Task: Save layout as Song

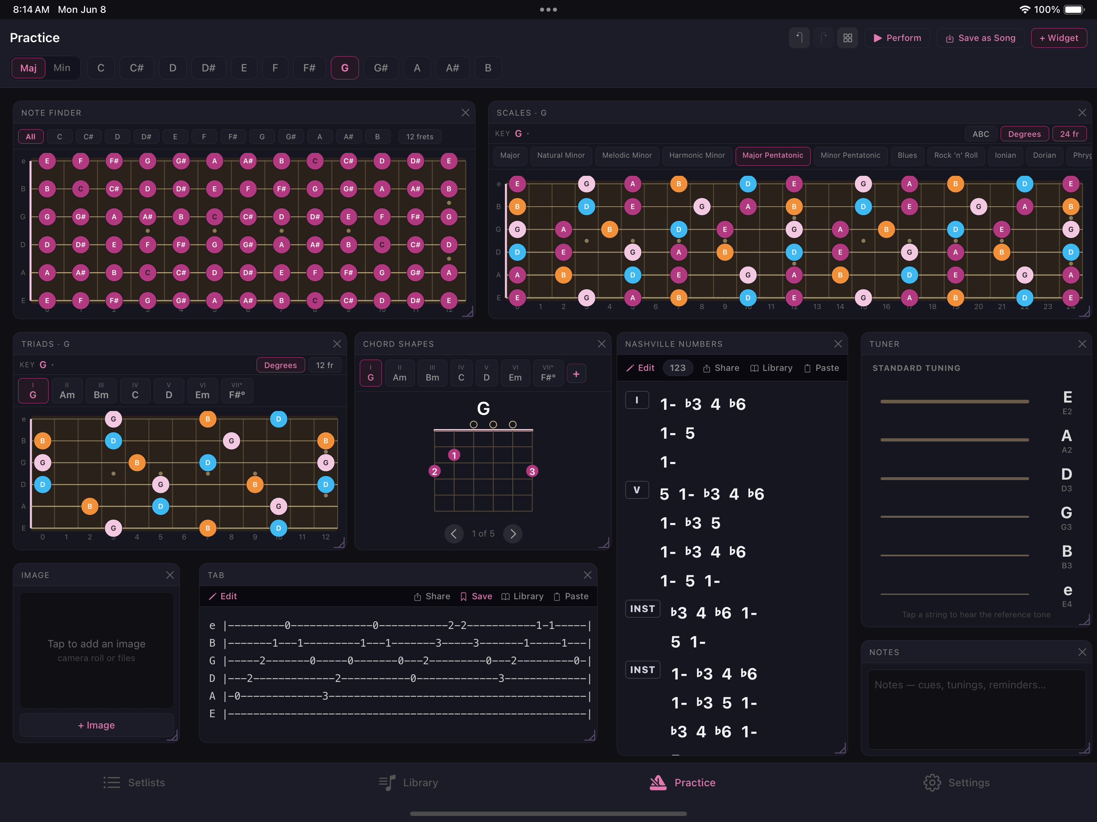Action: [x=981, y=38]
